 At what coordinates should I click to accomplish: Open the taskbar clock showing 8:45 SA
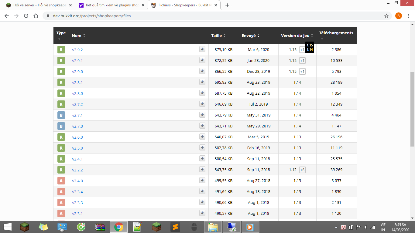click(400, 227)
